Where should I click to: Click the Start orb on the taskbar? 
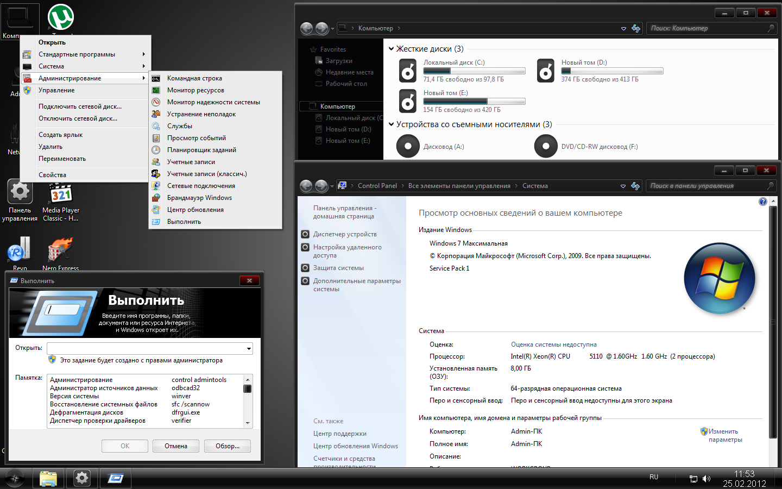[x=14, y=478]
